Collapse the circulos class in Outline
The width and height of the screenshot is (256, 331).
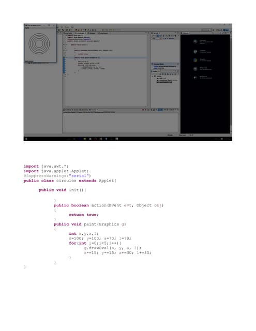pyautogui.click(x=153, y=76)
